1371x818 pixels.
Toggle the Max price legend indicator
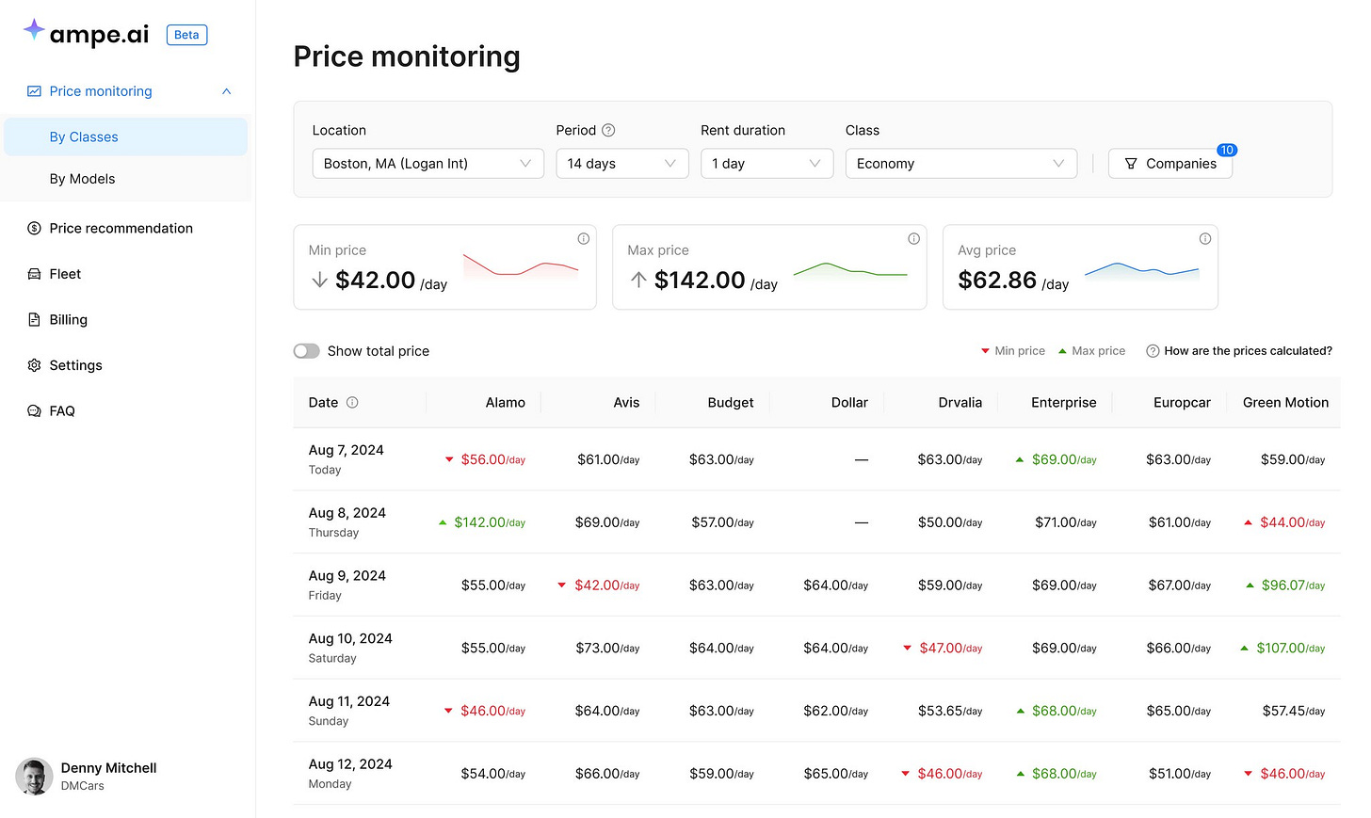[1091, 350]
